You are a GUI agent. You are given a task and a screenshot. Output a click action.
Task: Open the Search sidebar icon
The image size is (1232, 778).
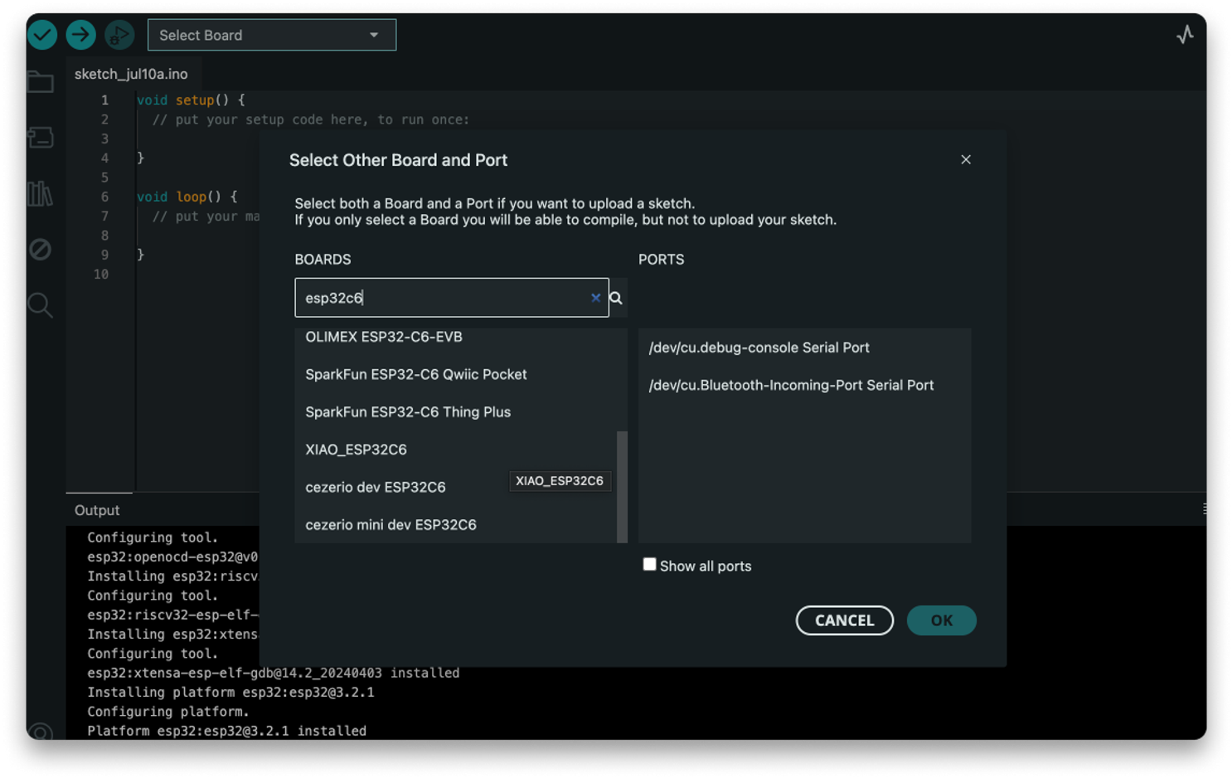pyautogui.click(x=40, y=305)
